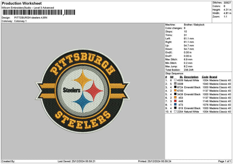Click the St. column header
The height and width of the screenshot is (164, 233).
tap(181, 77)
